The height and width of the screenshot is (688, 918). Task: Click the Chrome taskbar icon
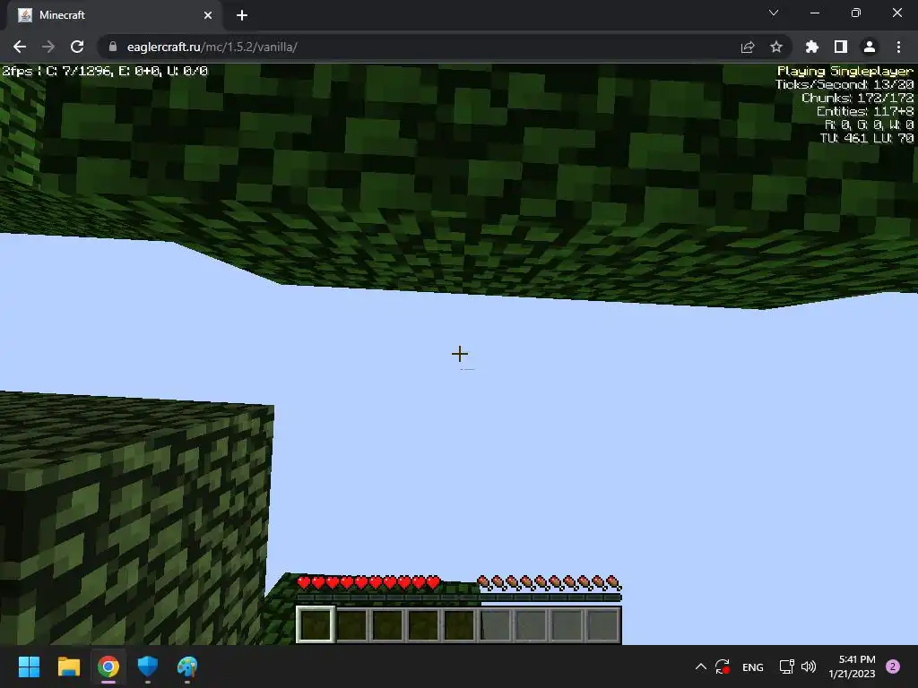(108, 666)
